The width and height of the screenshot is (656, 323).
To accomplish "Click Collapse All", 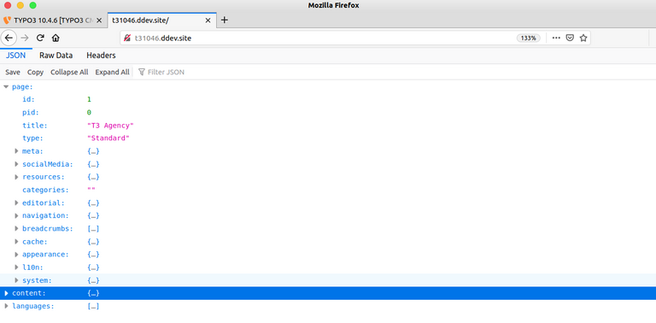I will [69, 72].
